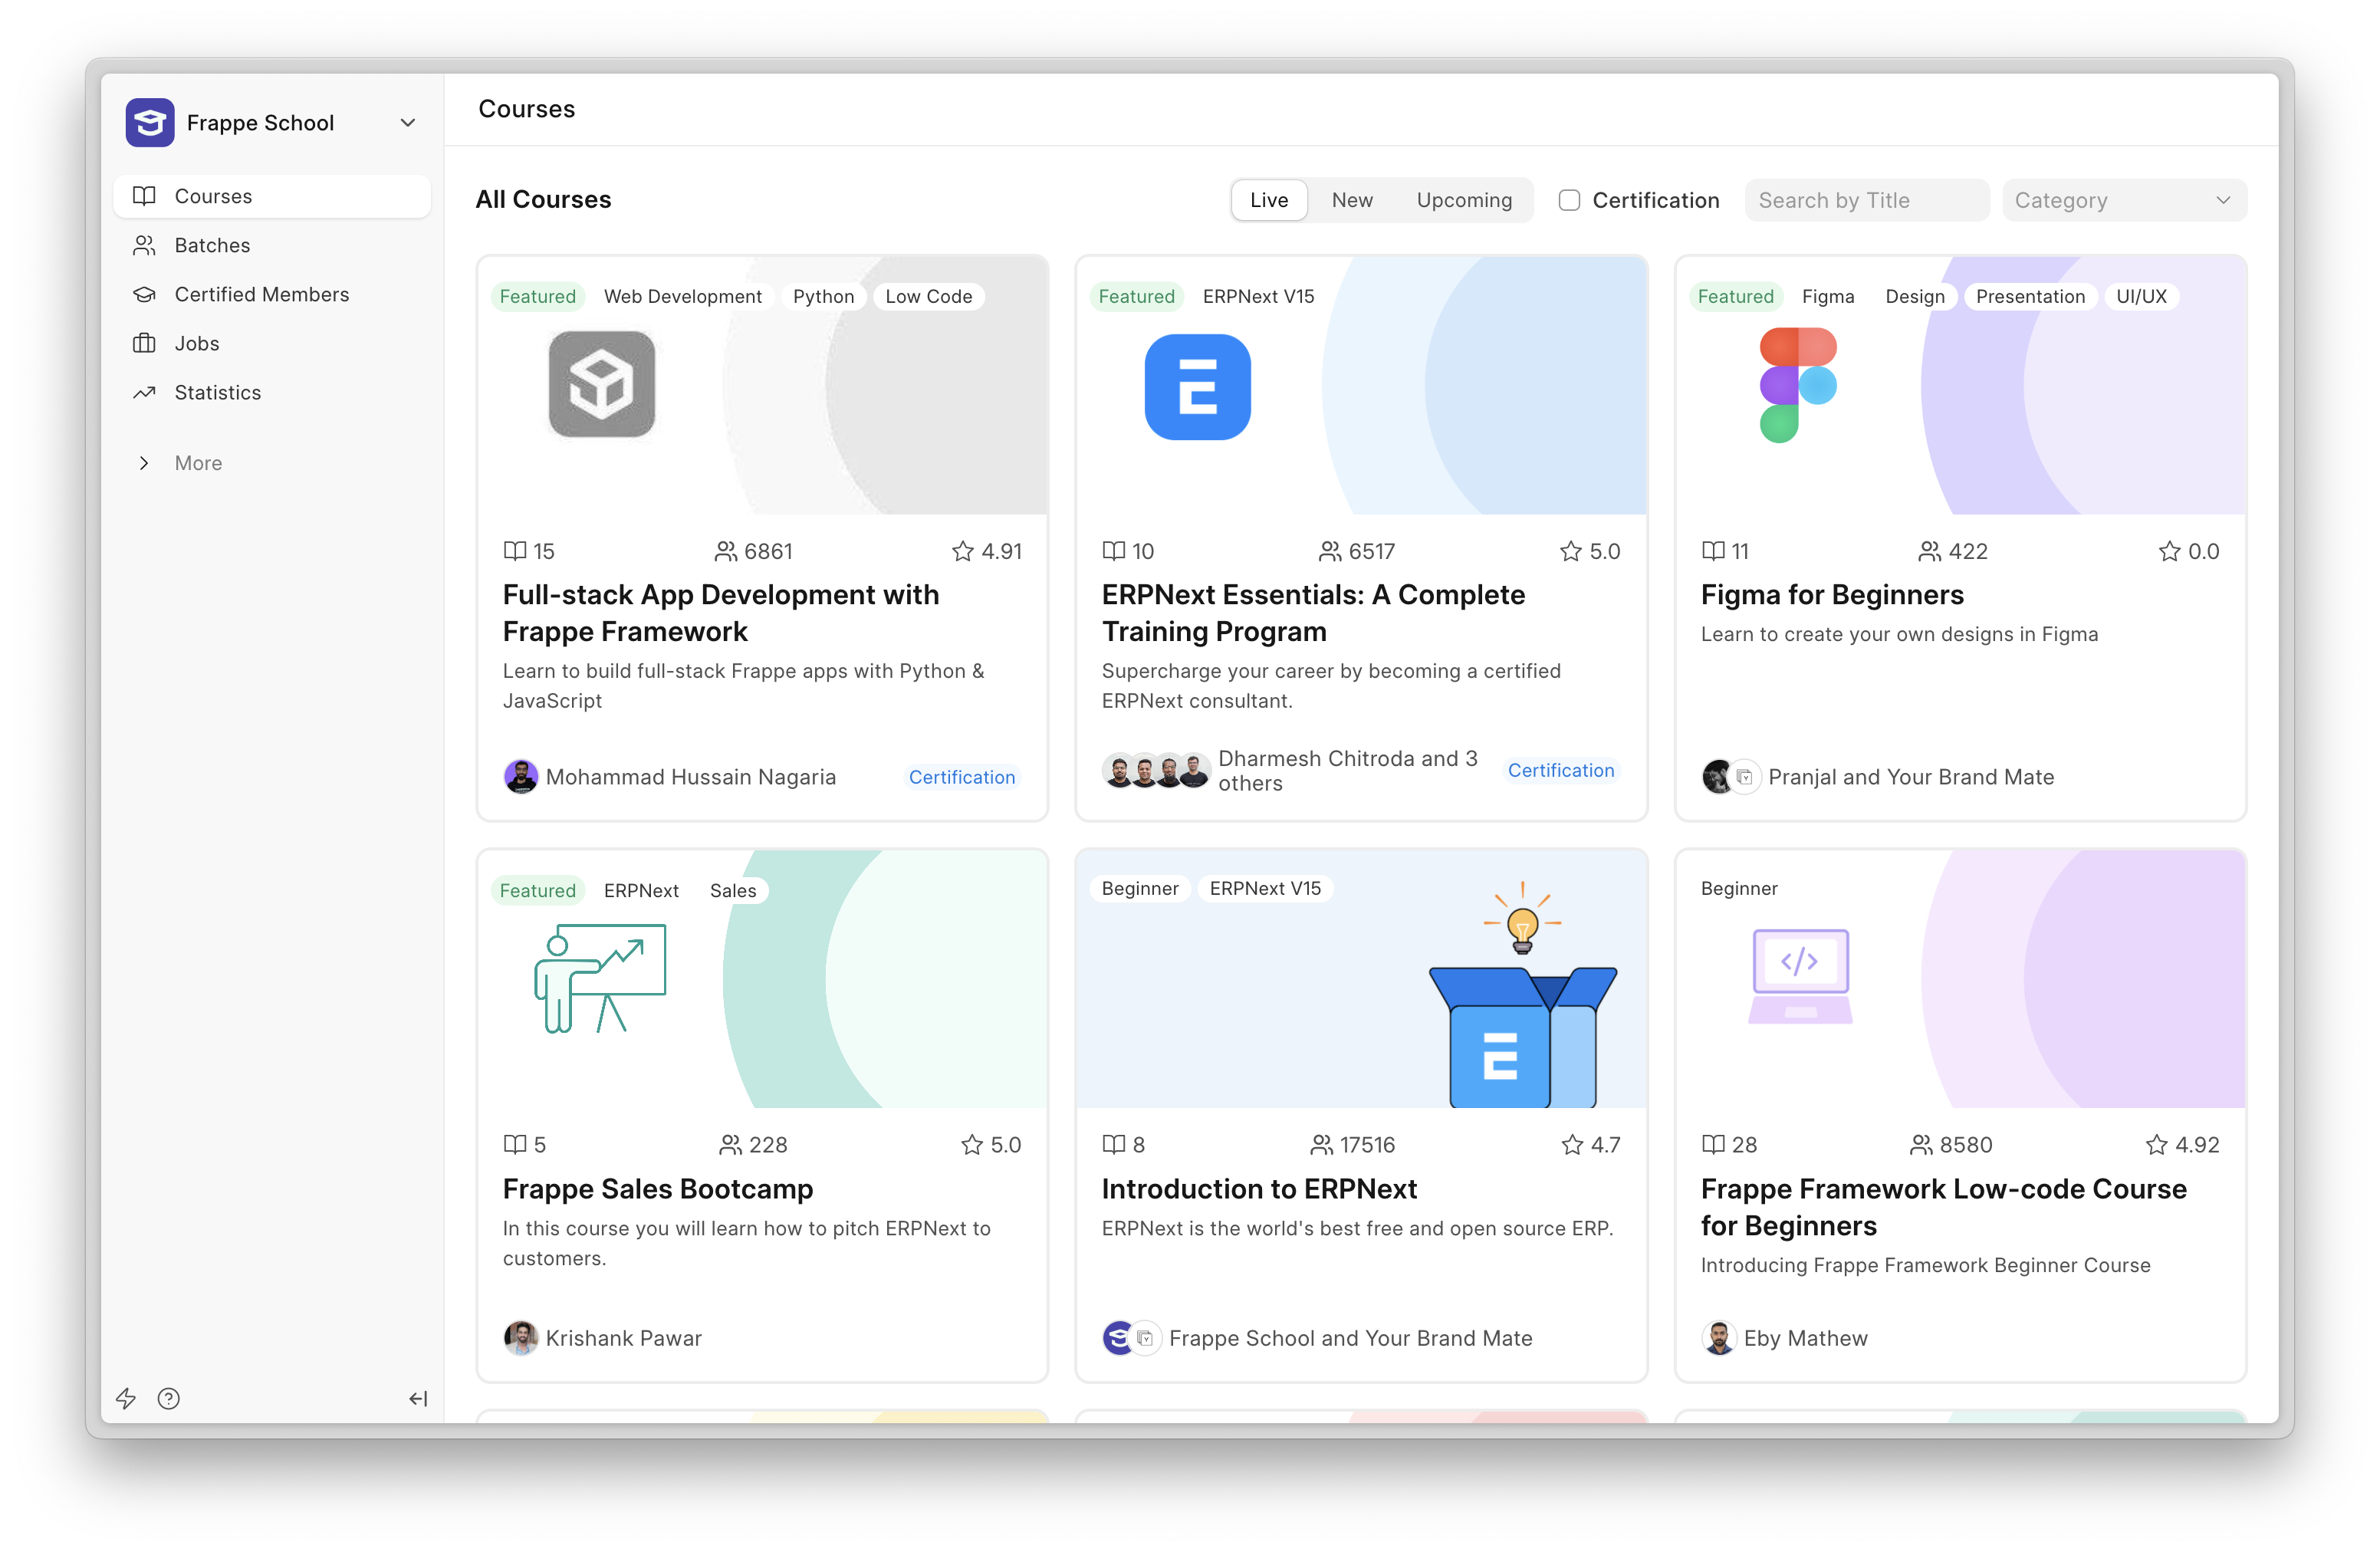Open Figma for Beginners course
The width and height of the screenshot is (2380, 1552).
click(1832, 595)
